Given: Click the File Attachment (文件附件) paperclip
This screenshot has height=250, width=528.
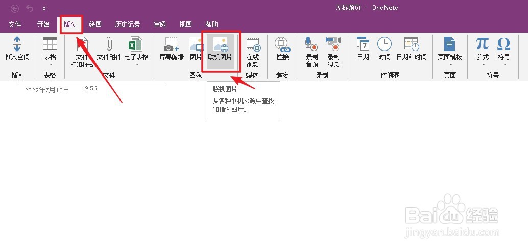Looking at the screenshot, I should pos(109,44).
